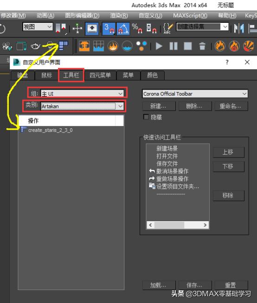Screen dimensions: 257x303
Task: Enable the 隐藏 checkbox
Action: (146, 117)
